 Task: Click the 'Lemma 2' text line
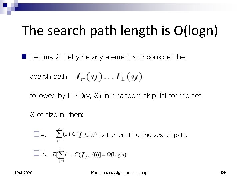(107, 57)
